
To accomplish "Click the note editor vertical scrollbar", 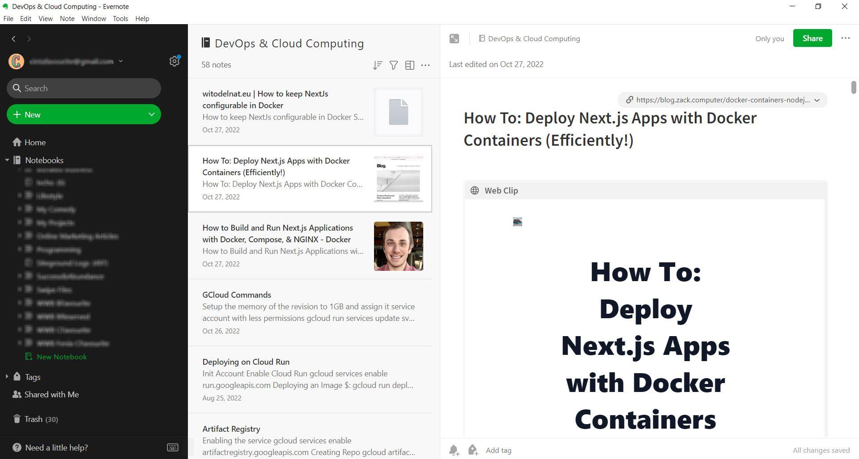I will pos(854,88).
